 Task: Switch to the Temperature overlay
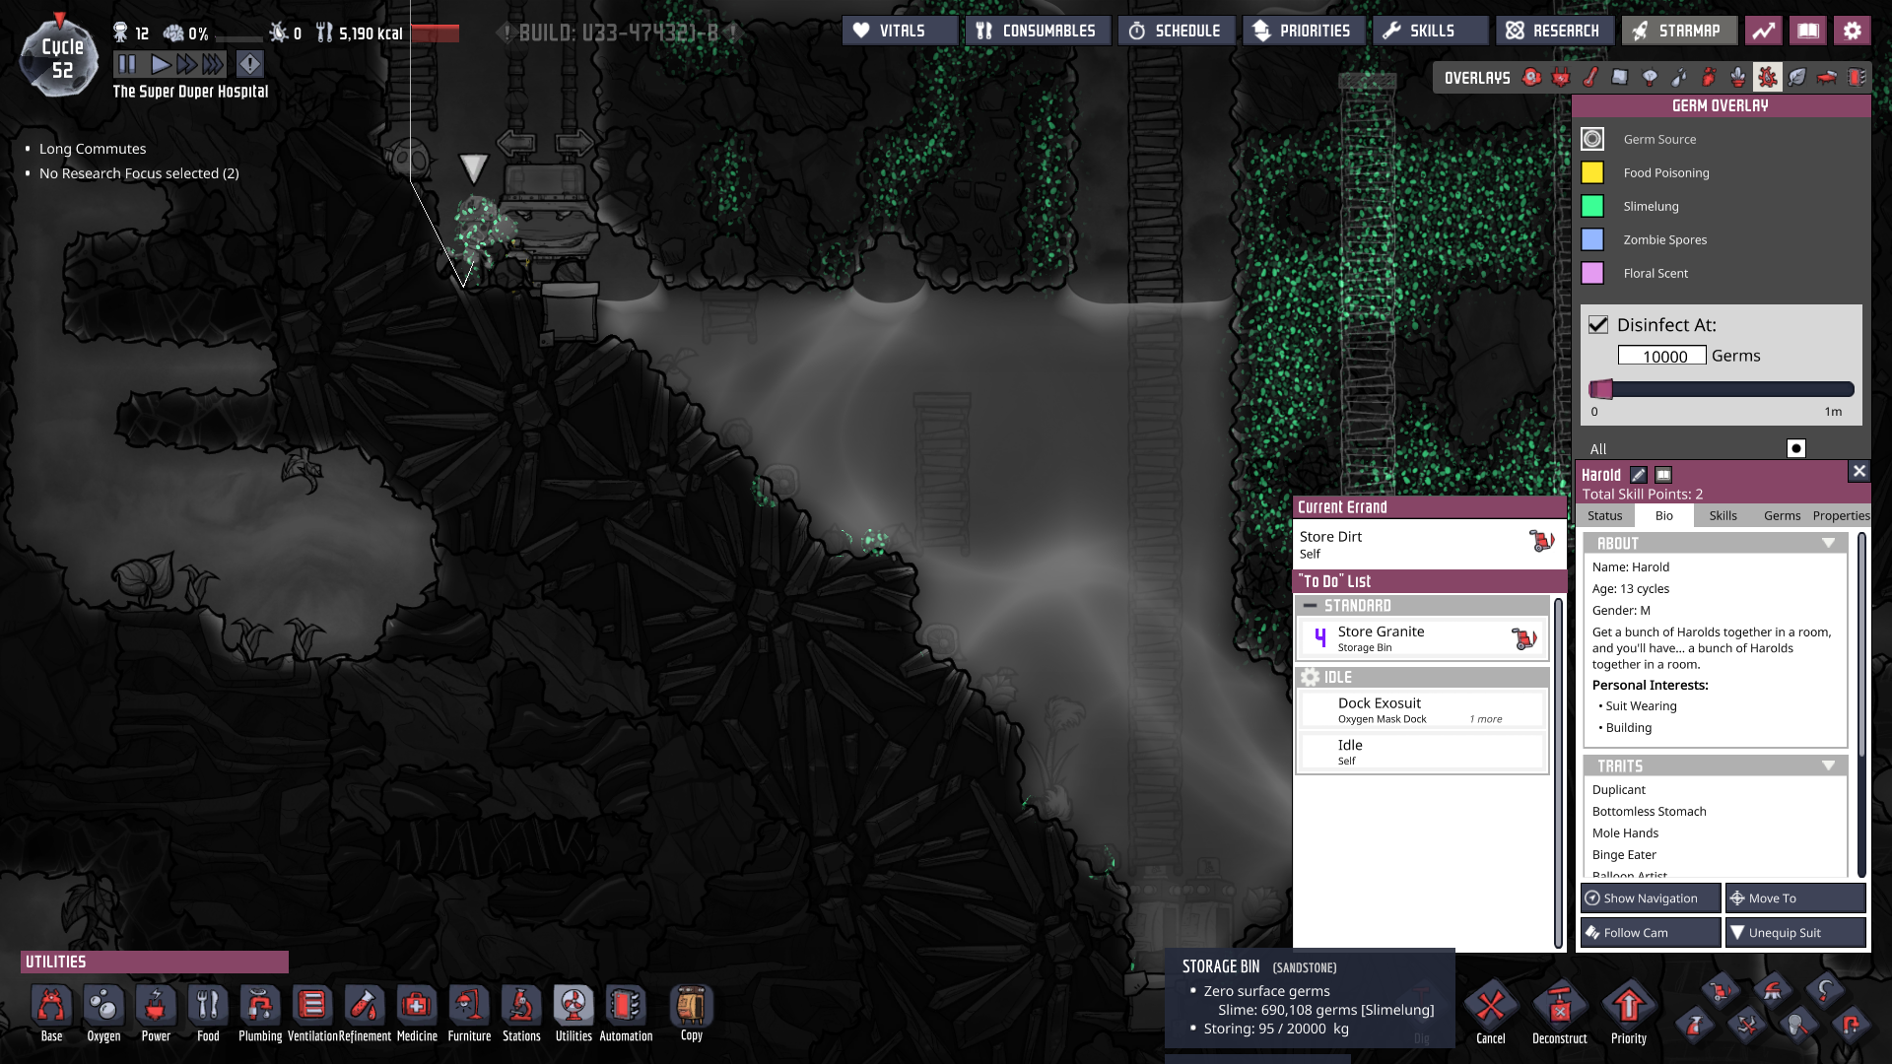1590,78
